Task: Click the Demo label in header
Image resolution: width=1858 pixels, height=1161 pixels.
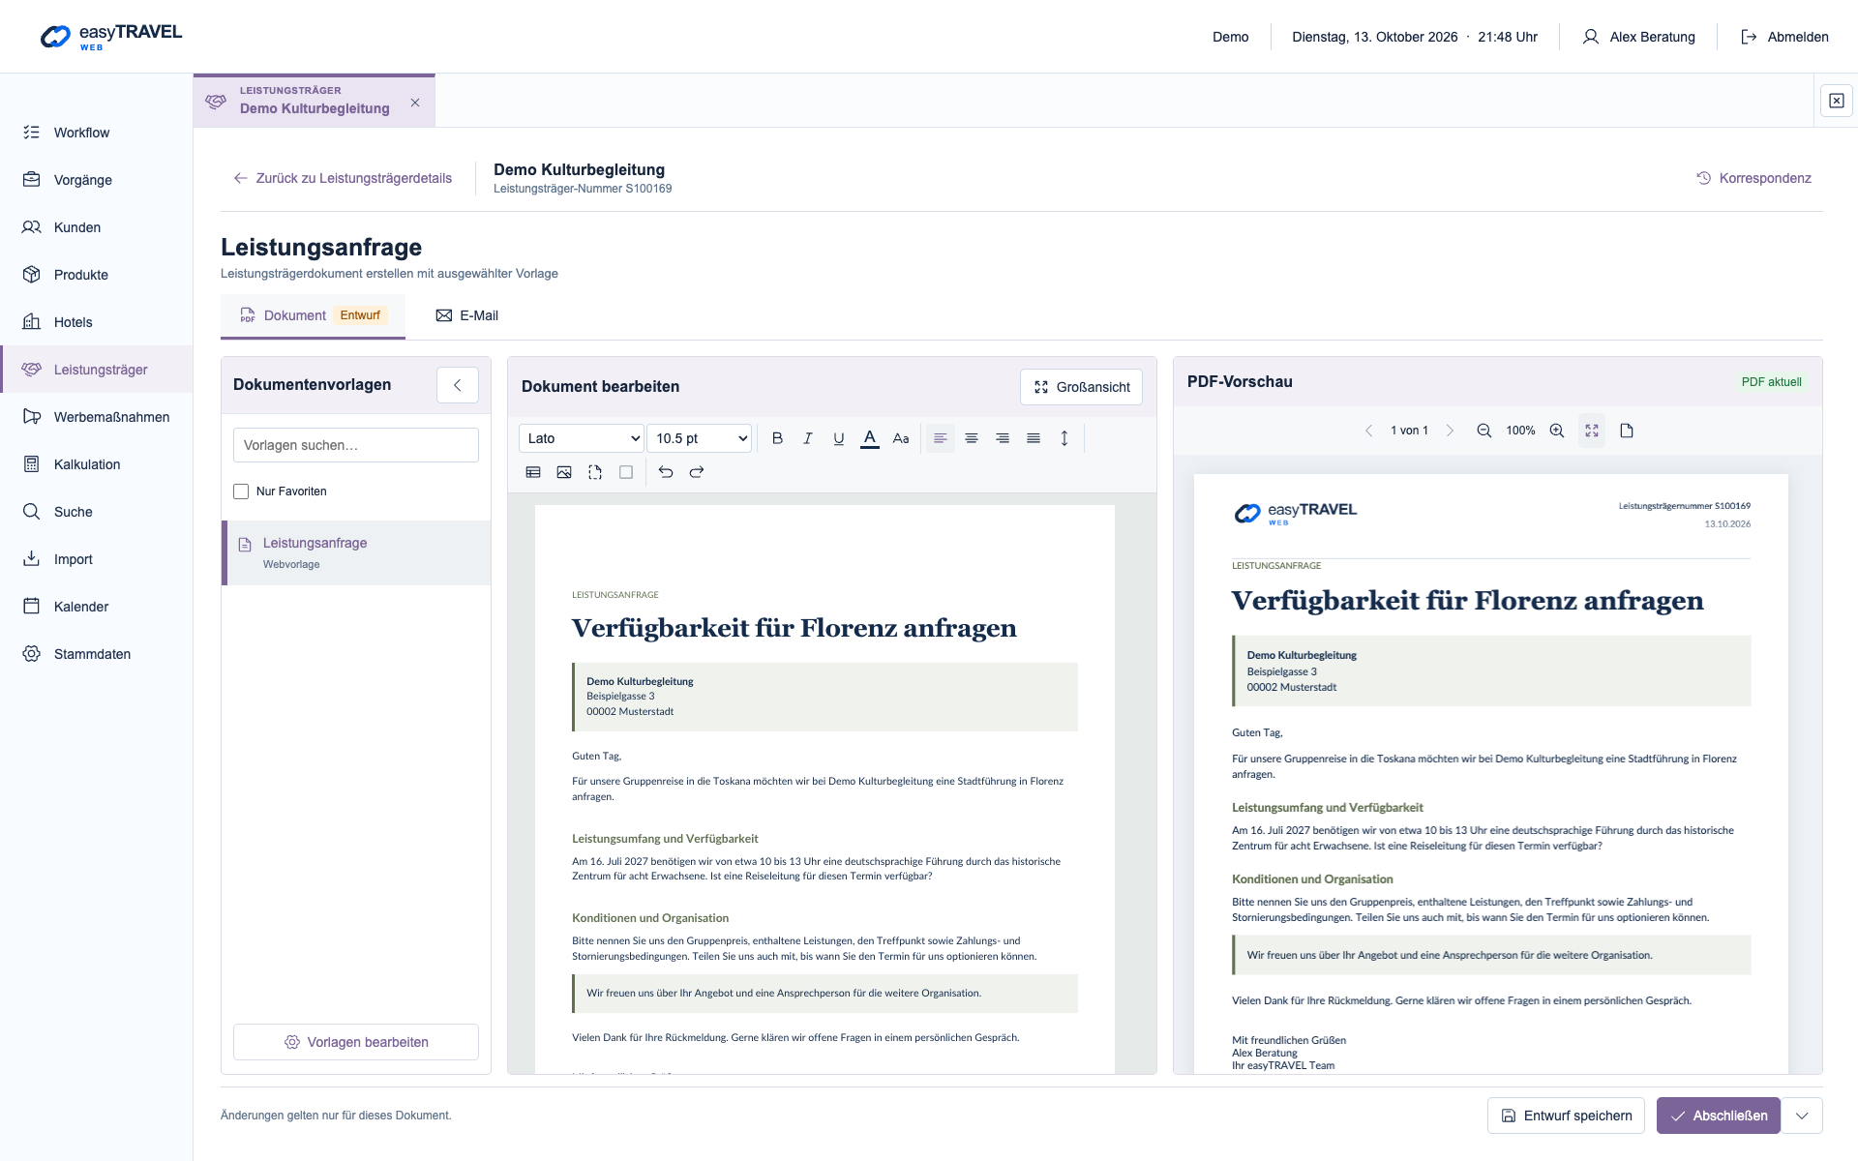Action: [x=1230, y=37]
